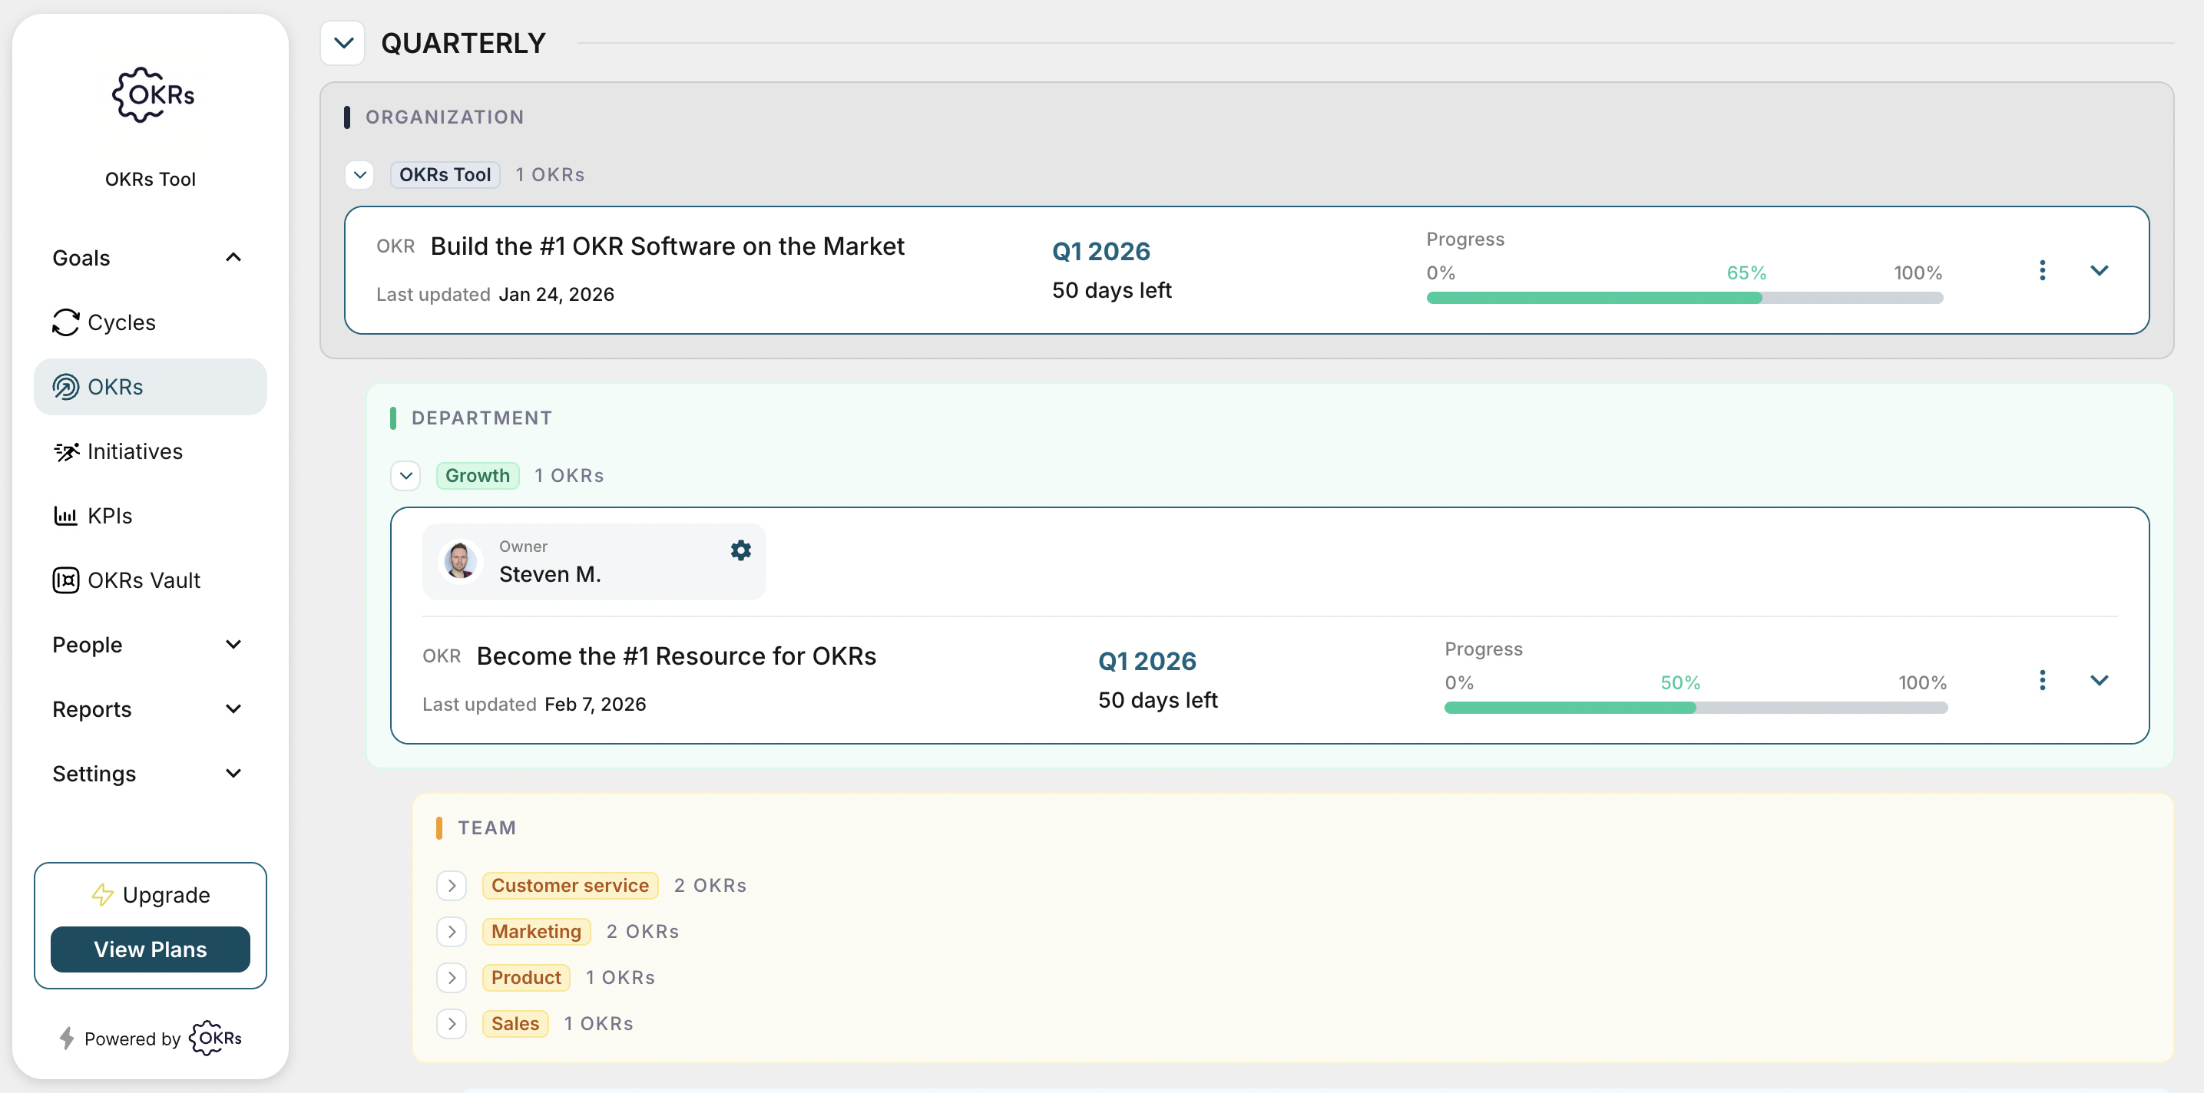Open OKRs Vault via its safe icon

[x=66, y=580]
